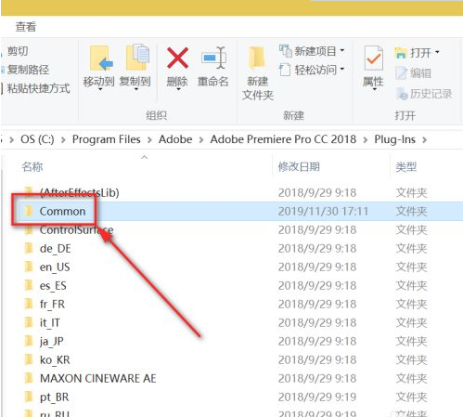The height and width of the screenshot is (417, 463).
Task: Create a folder with 新建文件夹 icon
Action: [257, 58]
